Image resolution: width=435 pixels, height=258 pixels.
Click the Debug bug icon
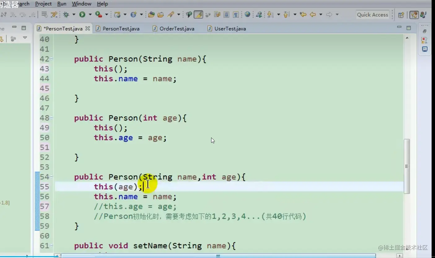(x=66, y=15)
